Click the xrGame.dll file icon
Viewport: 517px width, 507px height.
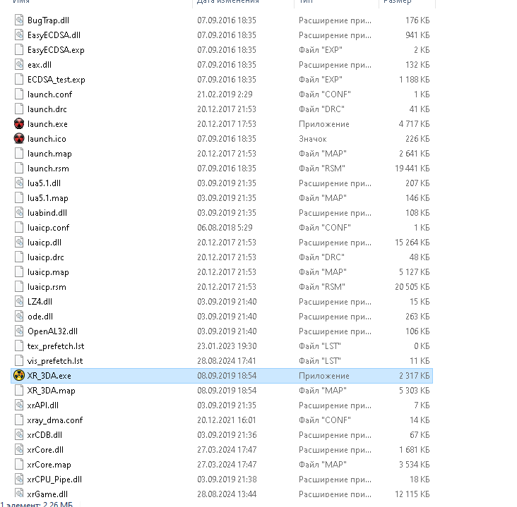19,494
